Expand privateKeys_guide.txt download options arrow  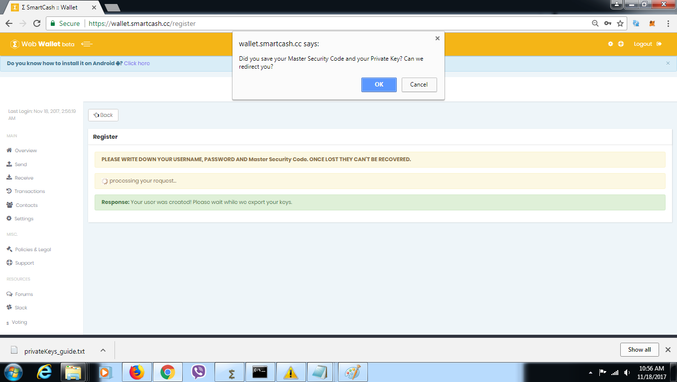[x=103, y=350]
